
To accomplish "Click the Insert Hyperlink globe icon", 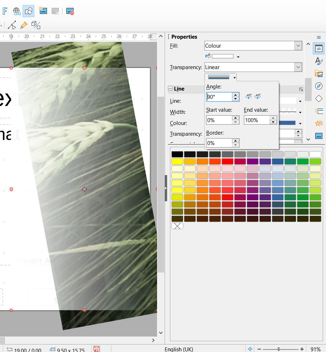I will 17,11.
